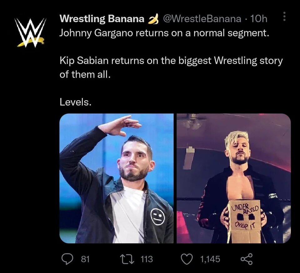Click the 10h timestamp
Viewport: 300px width, 273px height.
(x=259, y=19)
